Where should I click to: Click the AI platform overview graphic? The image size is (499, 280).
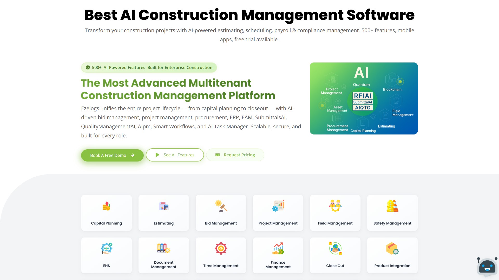pos(364,99)
